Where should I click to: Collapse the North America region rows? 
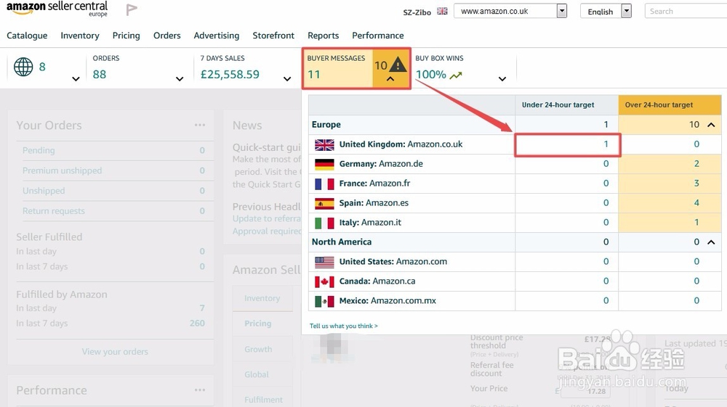(x=711, y=242)
